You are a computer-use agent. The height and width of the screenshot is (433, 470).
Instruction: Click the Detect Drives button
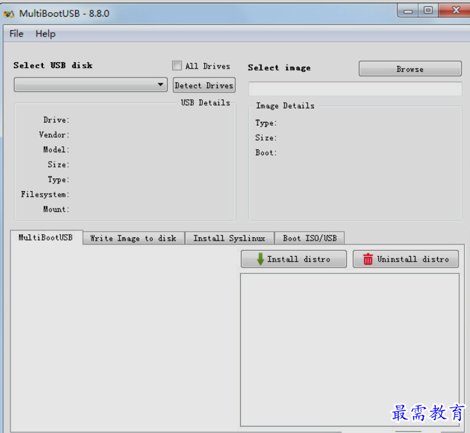[x=204, y=85]
